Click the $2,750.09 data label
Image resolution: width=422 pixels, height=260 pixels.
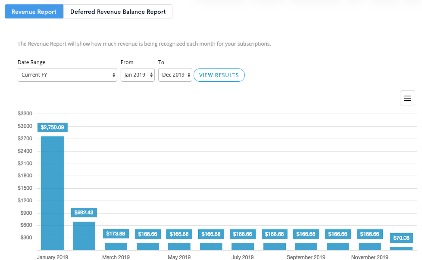point(52,127)
